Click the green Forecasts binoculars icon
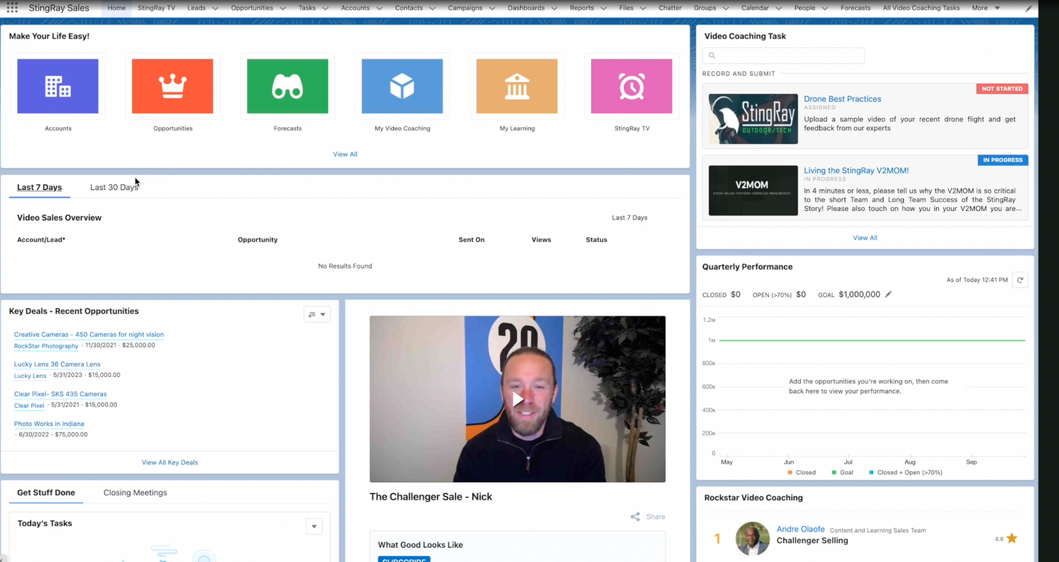Viewport: 1059px width, 562px height. 287,86
